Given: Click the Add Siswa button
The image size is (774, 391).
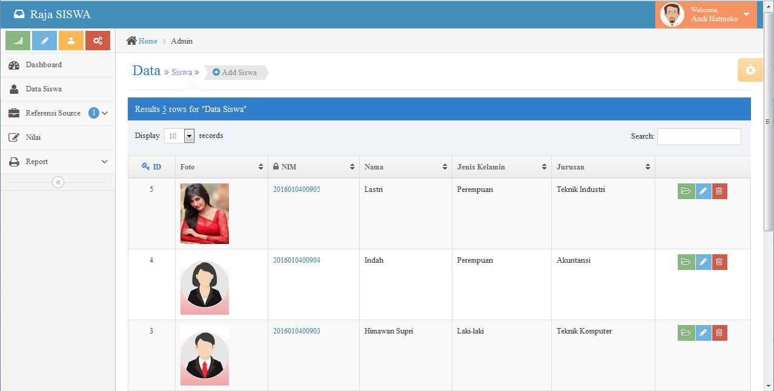Looking at the screenshot, I should click(235, 72).
